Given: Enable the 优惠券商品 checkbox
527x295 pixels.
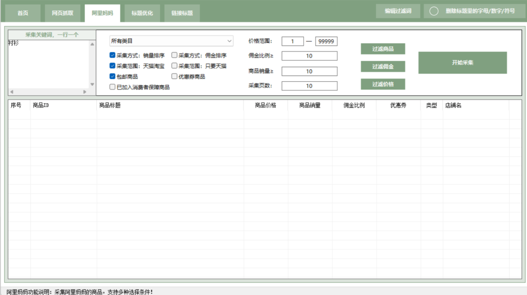Looking at the screenshot, I should click(x=174, y=77).
